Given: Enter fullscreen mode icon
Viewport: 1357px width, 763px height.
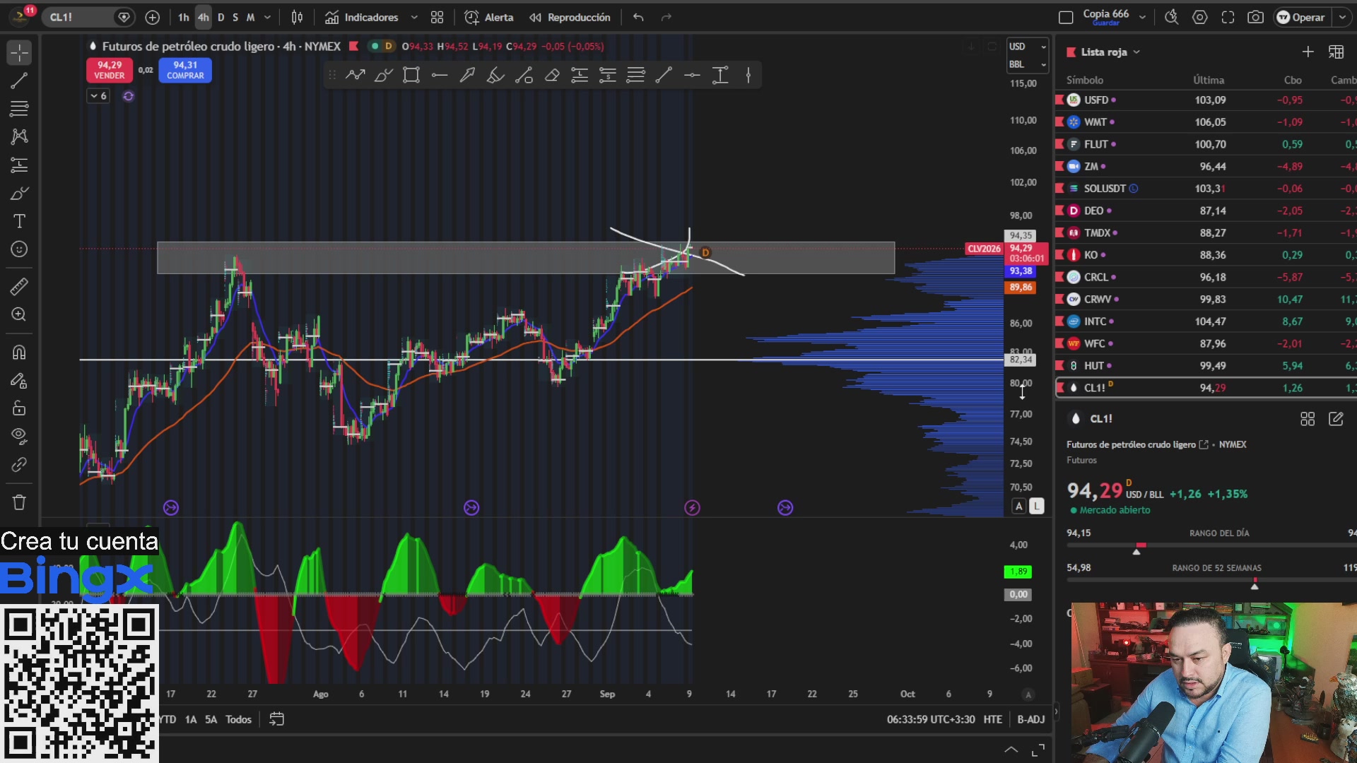Looking at the screenshot, I should click(x=1228, y=17).
